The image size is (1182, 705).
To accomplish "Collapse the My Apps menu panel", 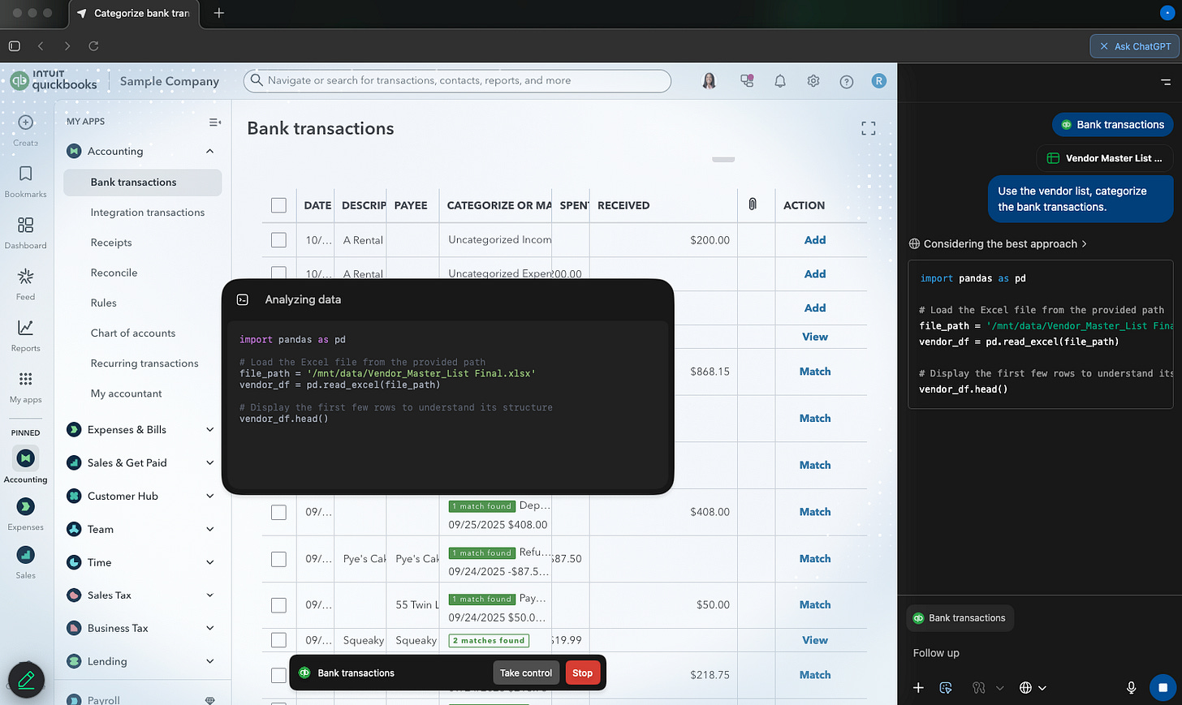I will click(x=215, y=122).
